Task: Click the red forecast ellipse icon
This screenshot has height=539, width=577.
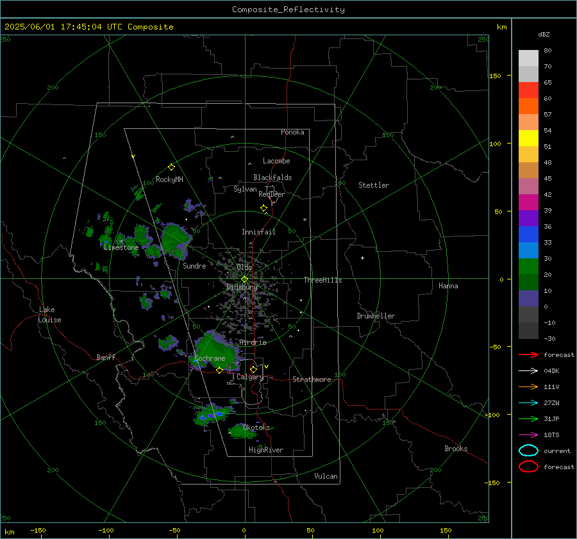Action: tap(528, 467)
